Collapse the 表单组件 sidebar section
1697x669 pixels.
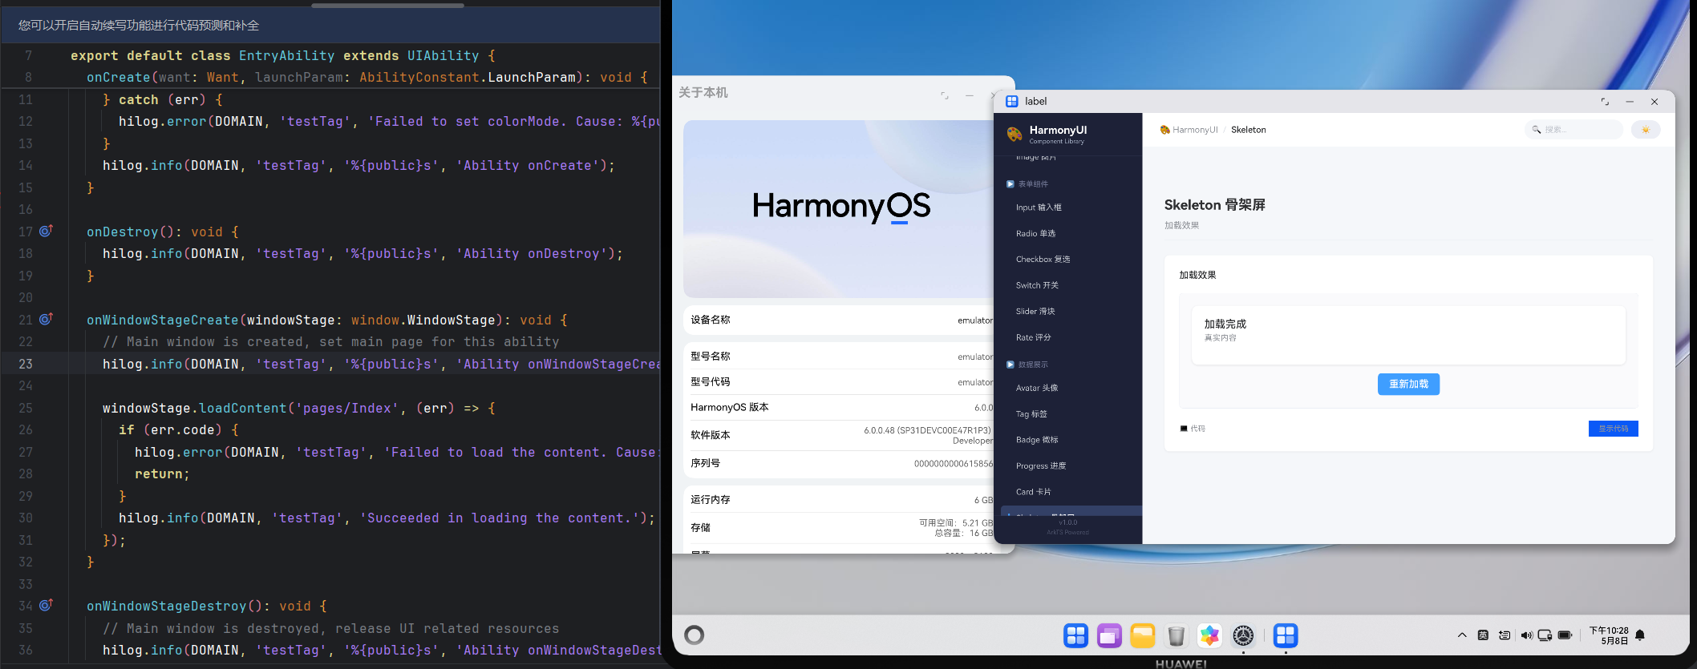1027,184
